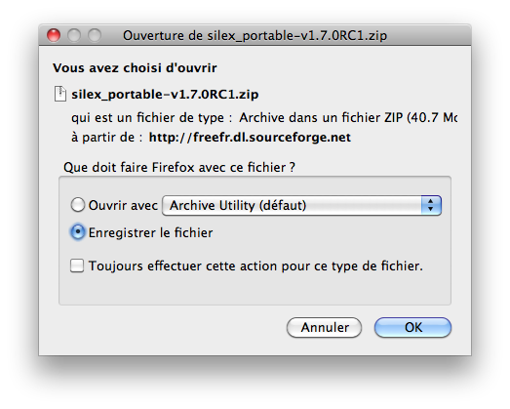Image resolution: width=510 pixels, height=409 pixels.
Task: Click the 'Ouvrir avec' label text
Action: 123,206
